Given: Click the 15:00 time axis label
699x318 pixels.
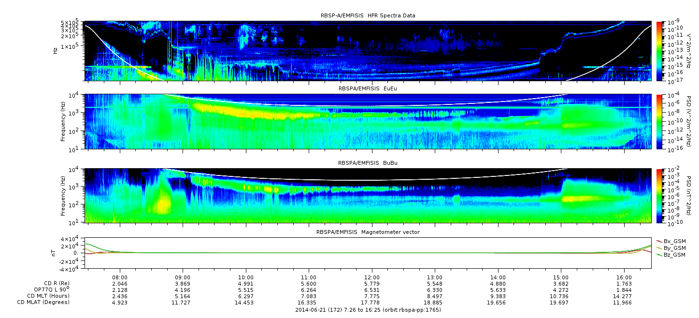Looking at the screenshot, I should (560, 277).
